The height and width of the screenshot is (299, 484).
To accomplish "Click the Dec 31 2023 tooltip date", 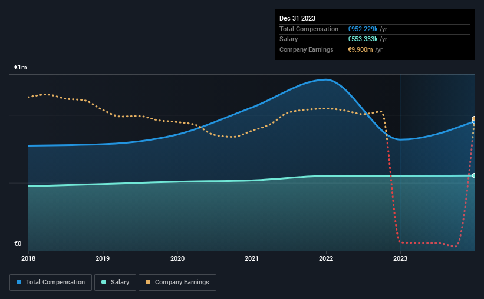I will point(297,18).
